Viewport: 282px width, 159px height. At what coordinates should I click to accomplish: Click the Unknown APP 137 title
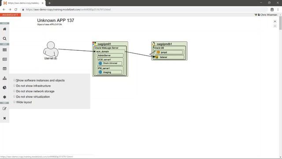[56, 20]
